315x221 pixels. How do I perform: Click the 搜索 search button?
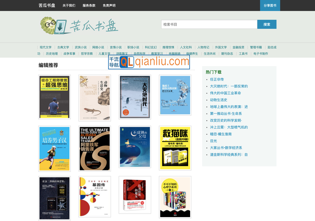[x=267, y=24]
